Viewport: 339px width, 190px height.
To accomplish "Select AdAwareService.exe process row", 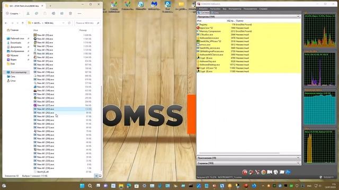I will [x=248, y=38].
